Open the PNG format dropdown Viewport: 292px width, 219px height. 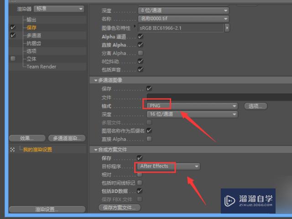pos(192,106)
